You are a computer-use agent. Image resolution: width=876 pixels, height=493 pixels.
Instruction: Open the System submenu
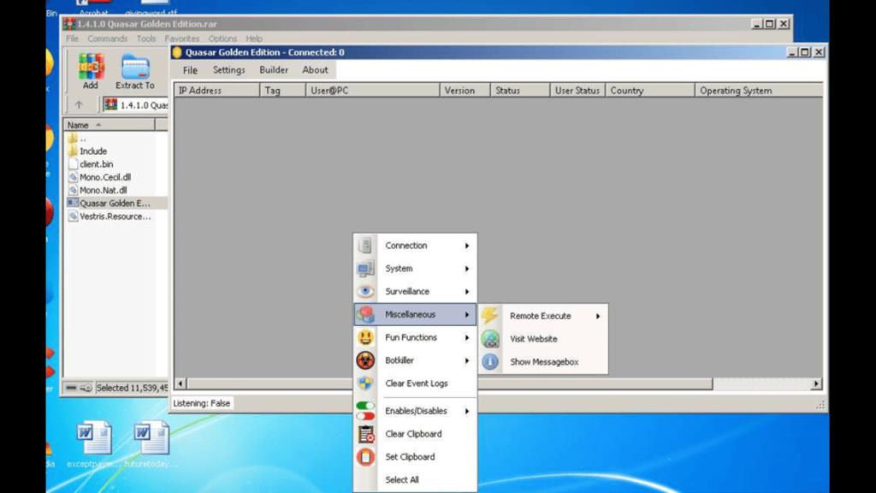(x=415, y=268)
